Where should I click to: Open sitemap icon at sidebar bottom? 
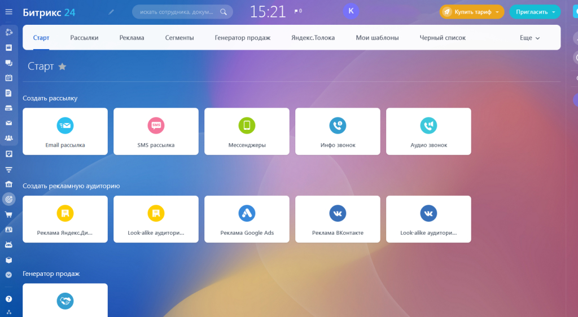click(x=9, y=312)
